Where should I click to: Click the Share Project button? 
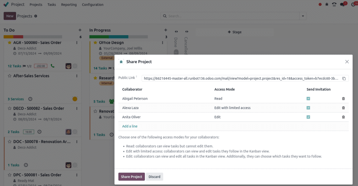[x=131, y=177]
